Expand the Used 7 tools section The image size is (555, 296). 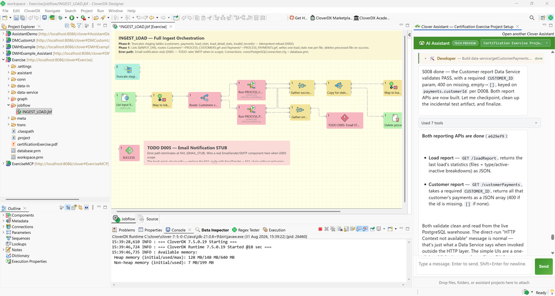click(x=480, y=123)
